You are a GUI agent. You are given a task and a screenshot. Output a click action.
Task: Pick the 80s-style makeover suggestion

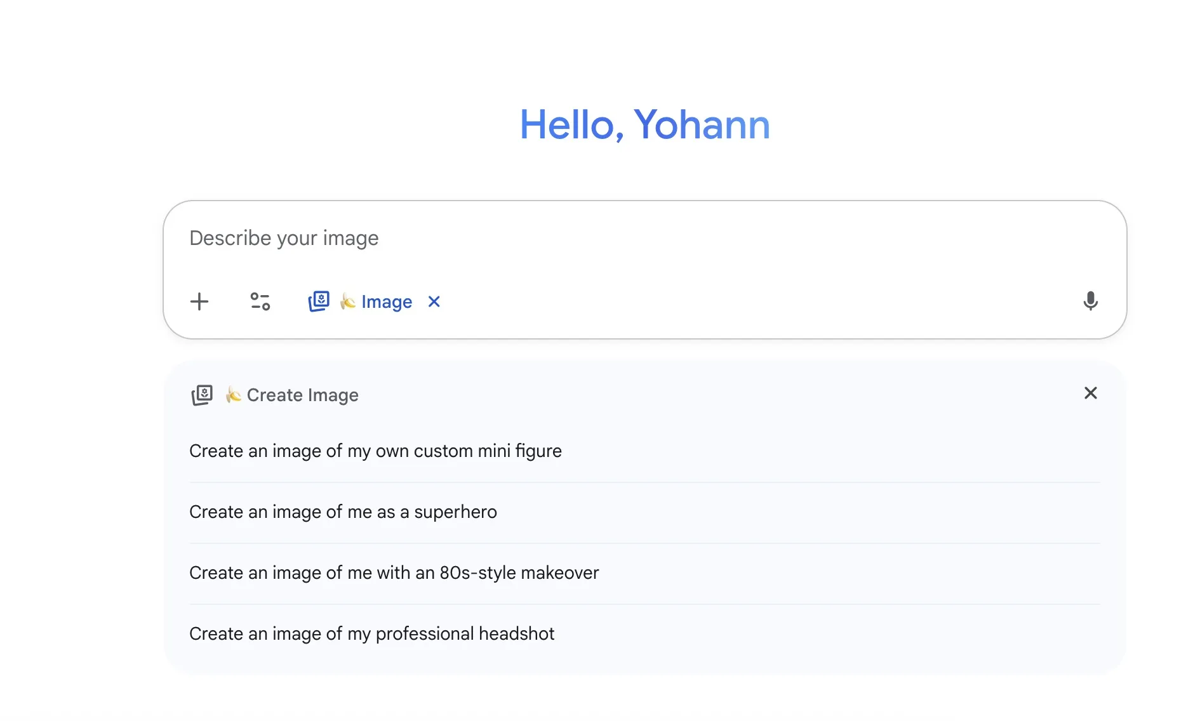(394, 573)
